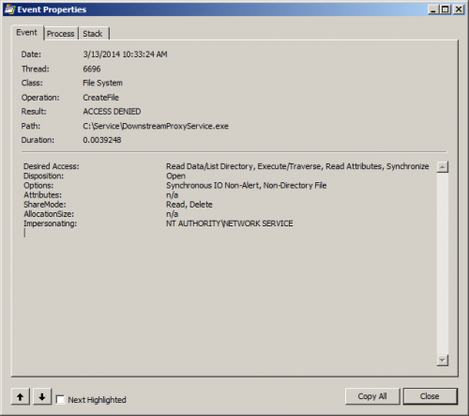469x416 pixels.
Task: Enable the Next Highlighted checkbox
Action: [x=60, y=400]
